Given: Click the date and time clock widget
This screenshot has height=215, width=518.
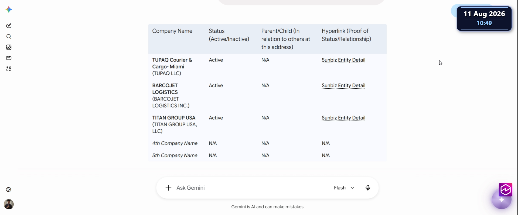Looking at the screenshot, I should click(484, 18).
